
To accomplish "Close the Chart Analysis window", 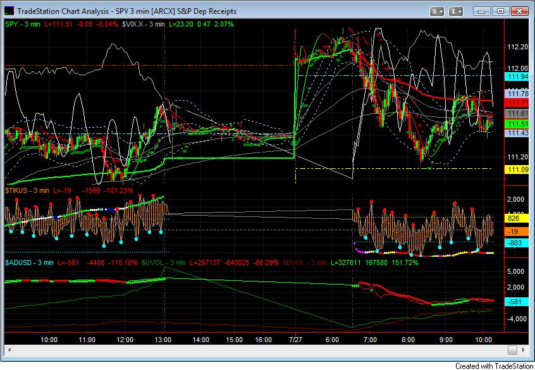I will [519, 11].
